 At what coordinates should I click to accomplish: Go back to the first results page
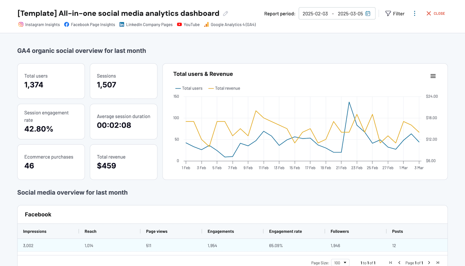[390, 262]
